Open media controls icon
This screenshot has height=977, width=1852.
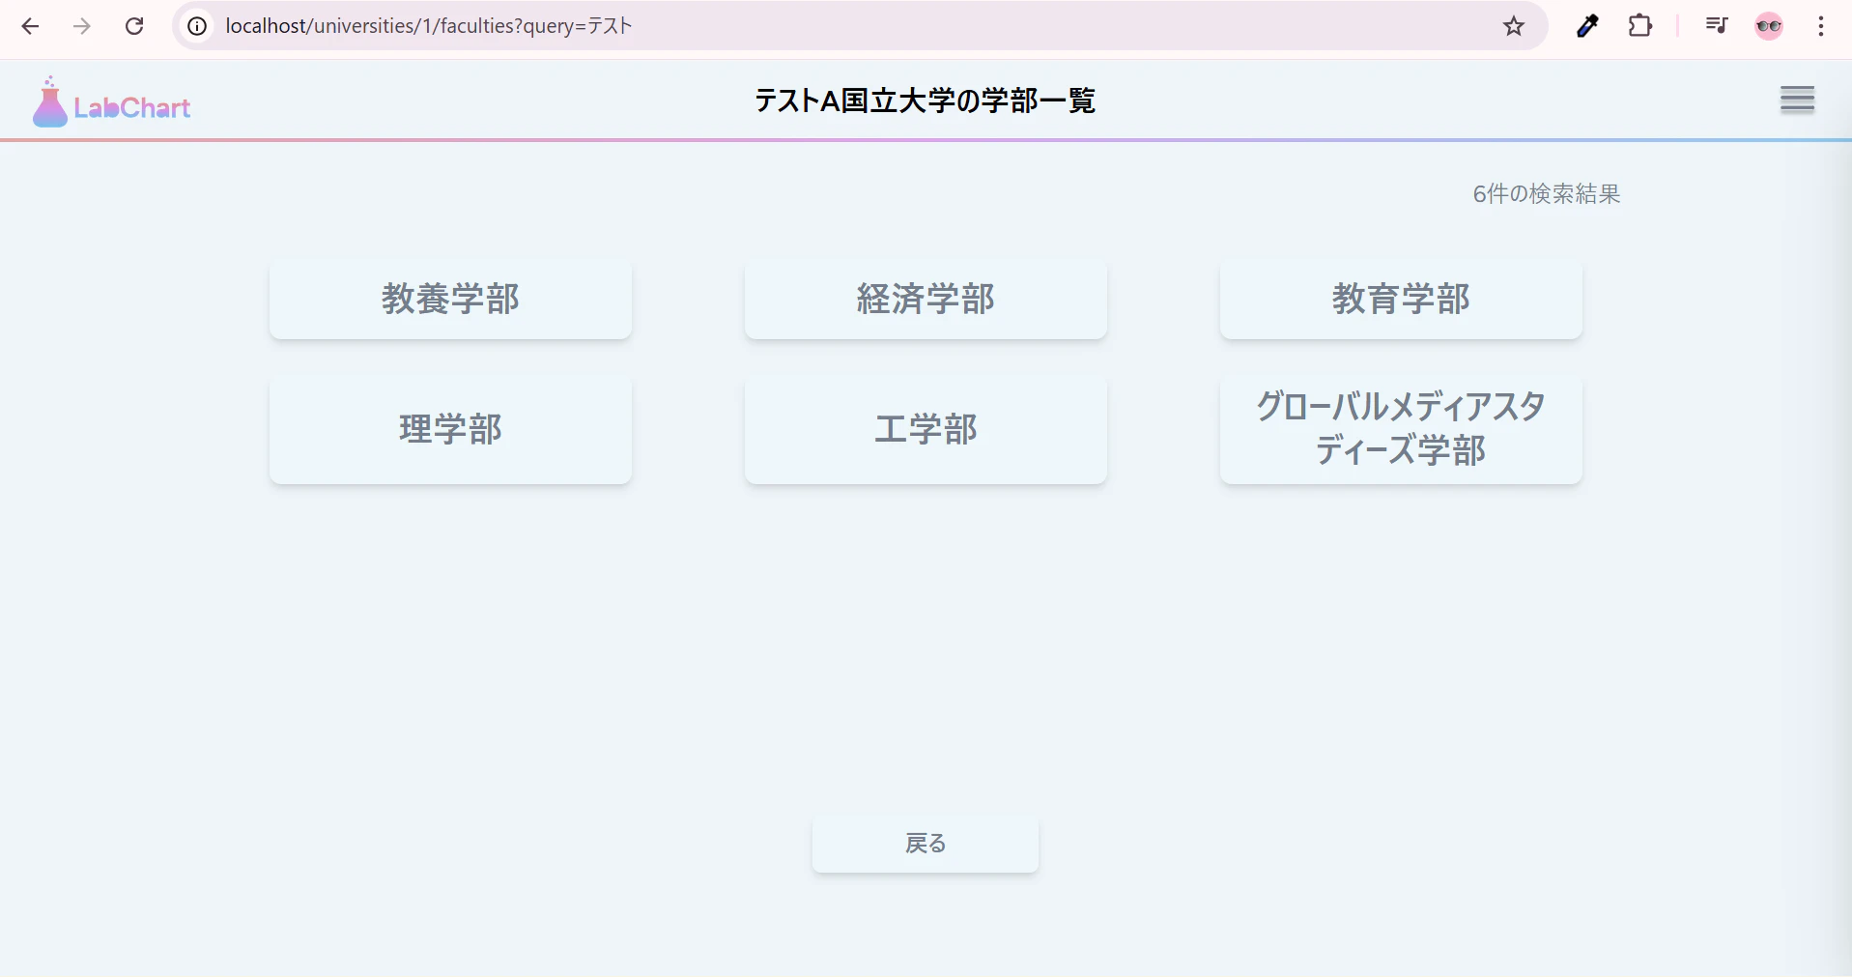pos(1717,26)
